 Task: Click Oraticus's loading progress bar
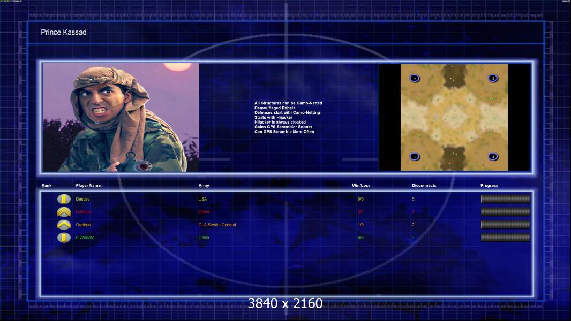[506, 225]
